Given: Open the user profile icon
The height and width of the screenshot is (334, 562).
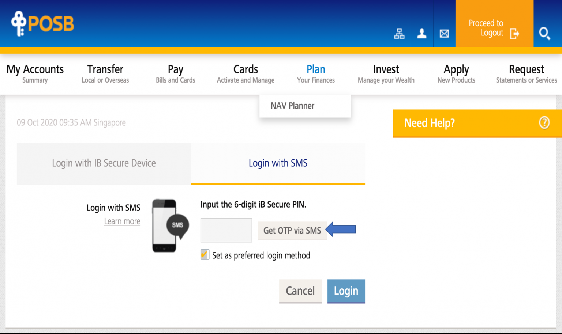Looking at the screenshot, I should tap(422, 34).
